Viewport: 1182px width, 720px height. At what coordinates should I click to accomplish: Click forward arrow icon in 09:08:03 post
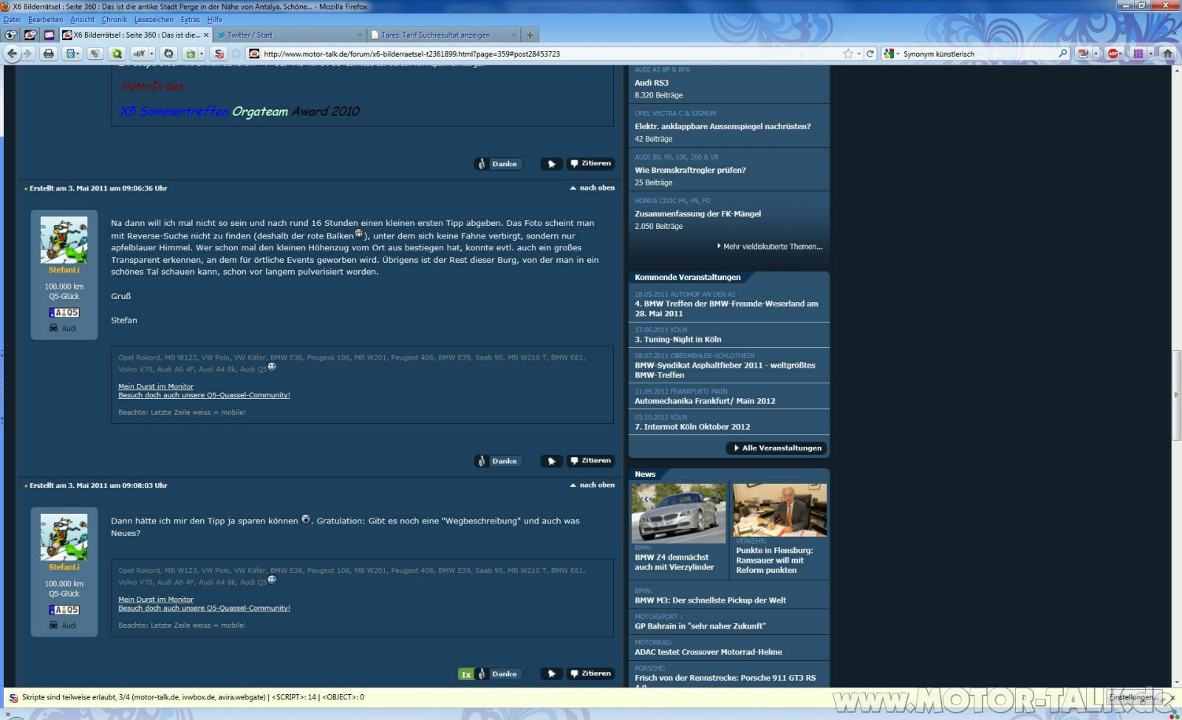point(551,674)
